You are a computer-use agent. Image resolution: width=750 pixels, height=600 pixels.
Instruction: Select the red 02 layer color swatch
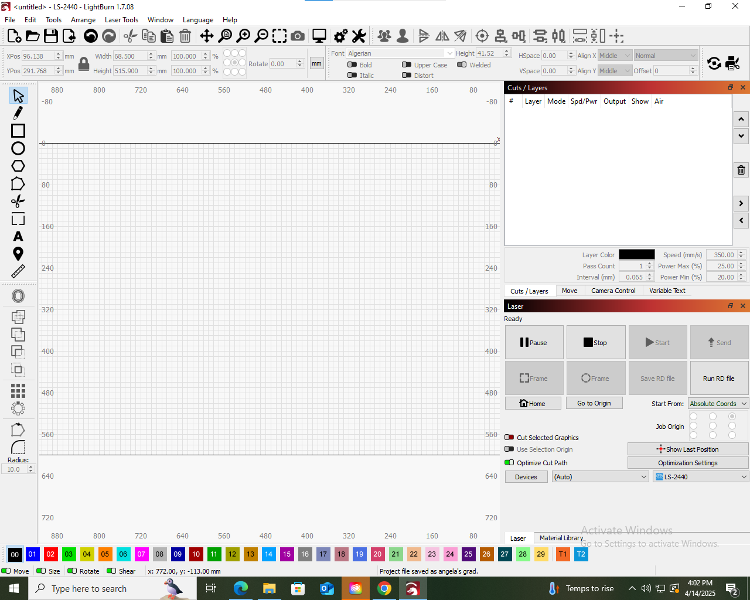[51, 554]
